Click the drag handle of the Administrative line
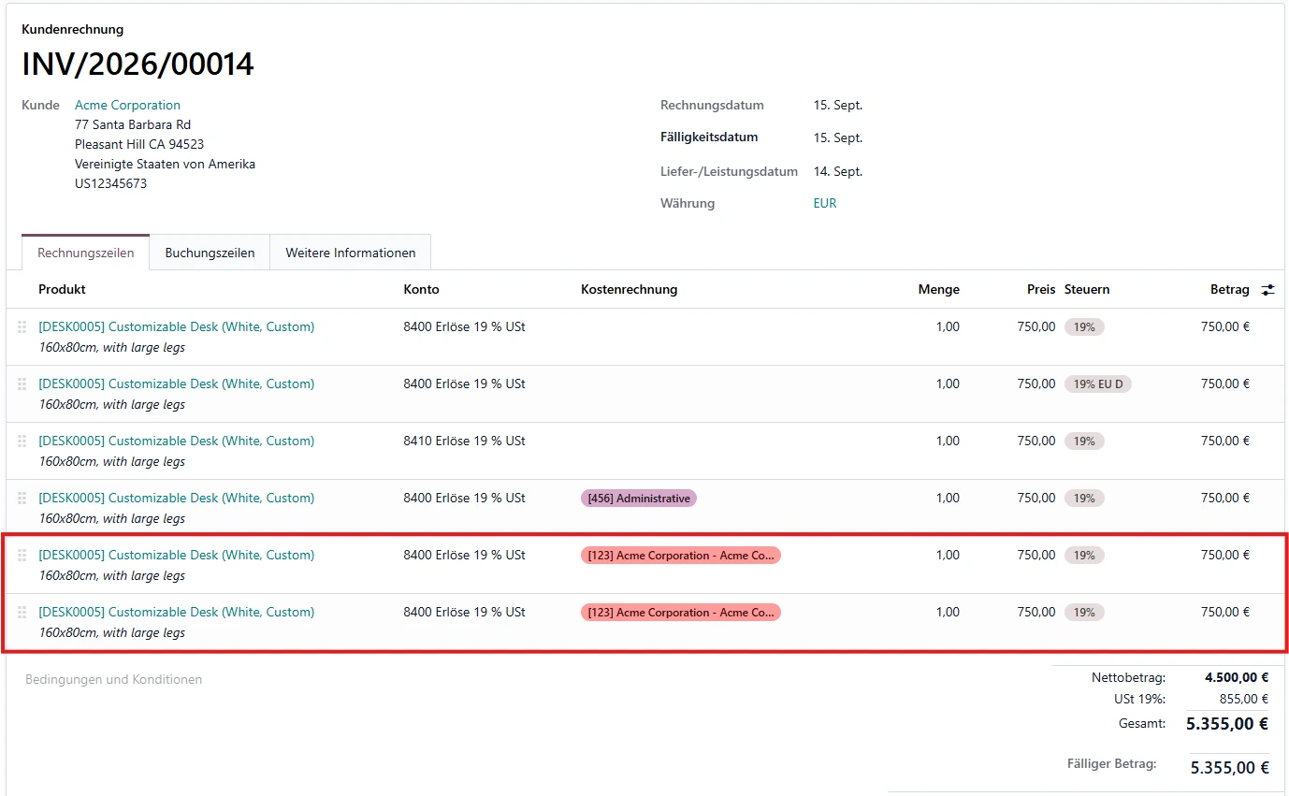Viewport: 1289px width, 796px height. (x=22, y=499)
